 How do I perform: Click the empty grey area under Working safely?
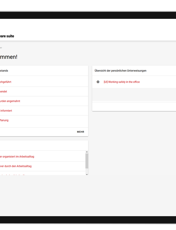[x=134, y=94]
